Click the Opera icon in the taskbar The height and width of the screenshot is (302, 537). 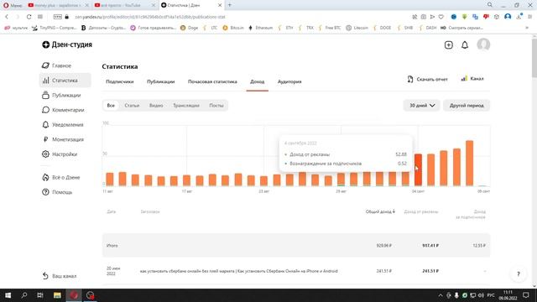point(74,295)
